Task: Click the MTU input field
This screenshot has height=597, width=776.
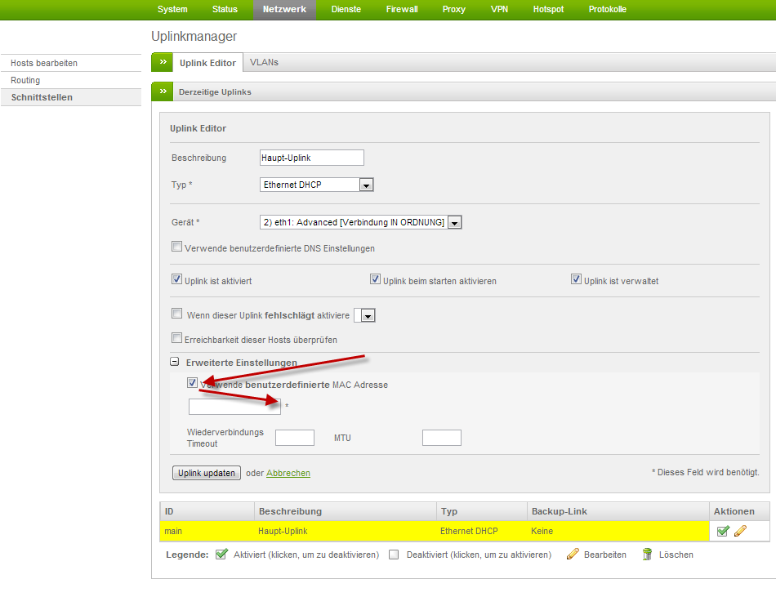Action: [x=441, y=438]
